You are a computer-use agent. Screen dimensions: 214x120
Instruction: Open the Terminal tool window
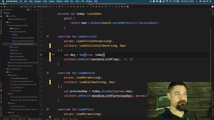click(22, 119)
